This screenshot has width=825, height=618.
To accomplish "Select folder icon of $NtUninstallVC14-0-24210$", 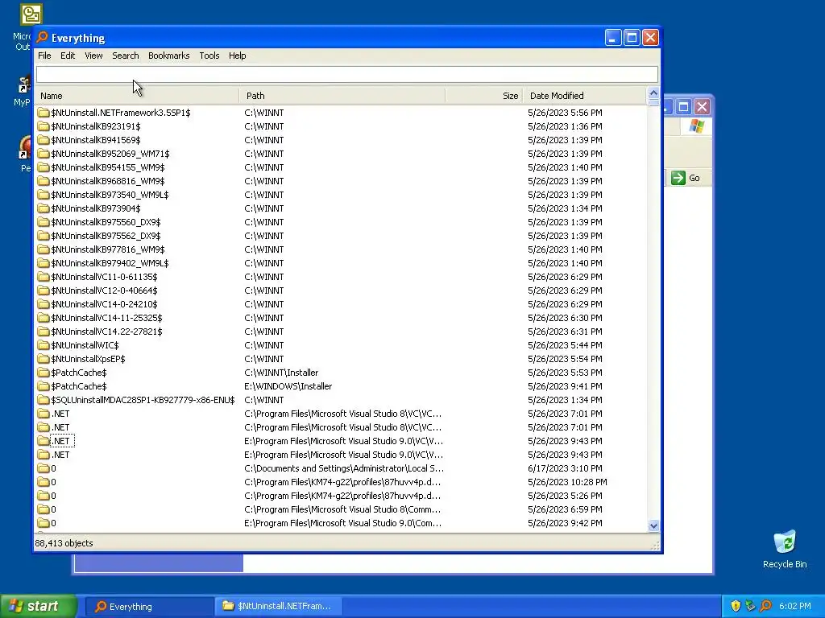I will [44, 303].
